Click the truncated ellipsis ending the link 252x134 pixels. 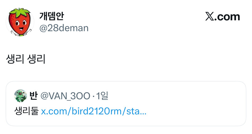143,112
